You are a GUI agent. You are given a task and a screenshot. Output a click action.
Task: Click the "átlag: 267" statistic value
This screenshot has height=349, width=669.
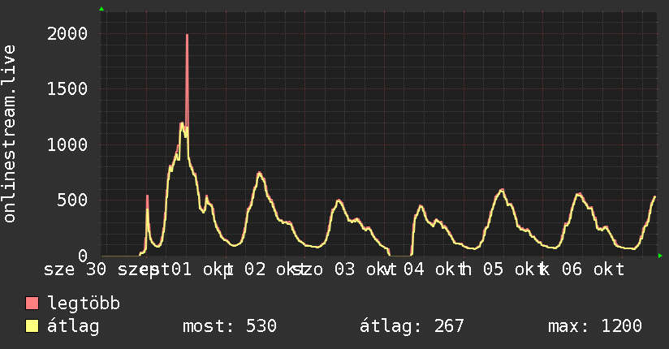click(x=412, y=326)
